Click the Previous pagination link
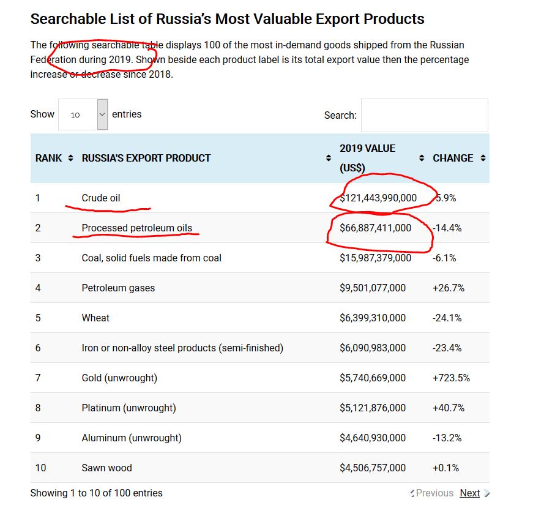544x516 pixels. (434, 493)
